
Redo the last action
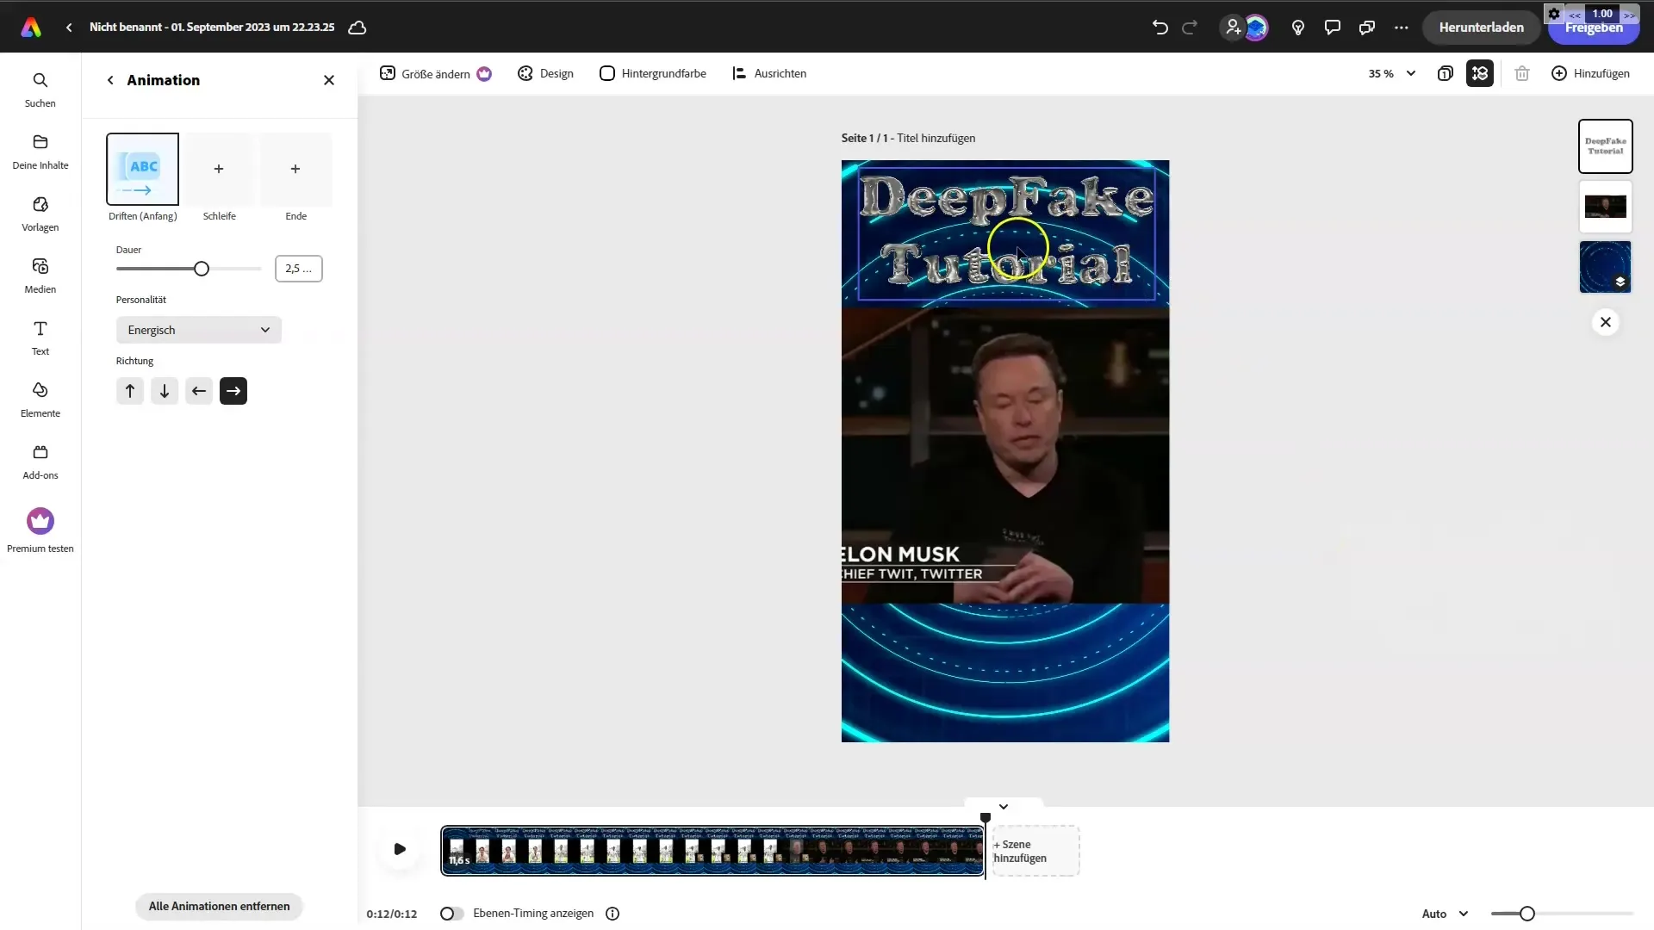tap(1190, 28)
